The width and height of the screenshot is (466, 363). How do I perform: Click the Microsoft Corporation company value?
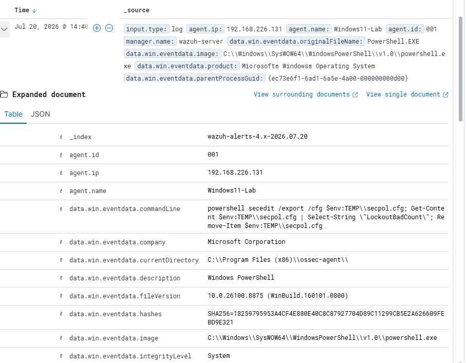tap(247, 242)
